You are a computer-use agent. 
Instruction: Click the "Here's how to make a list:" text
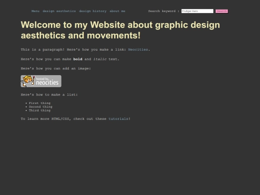tap(49, 95)
